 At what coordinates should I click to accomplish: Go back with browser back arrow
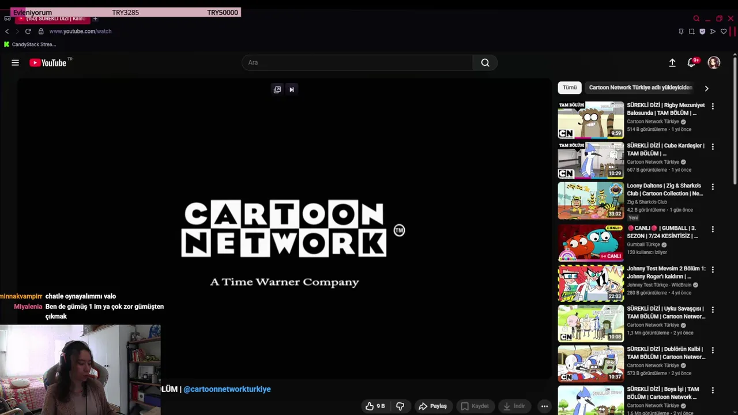pos(7,31)
